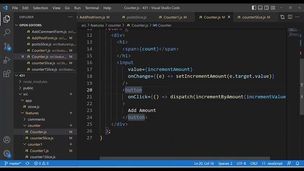Open the Selection menu
304x171 pixels.
[40, 8]
